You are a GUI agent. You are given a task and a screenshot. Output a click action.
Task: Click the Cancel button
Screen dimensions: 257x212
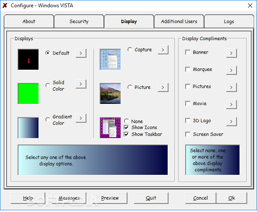pos(201,198)
